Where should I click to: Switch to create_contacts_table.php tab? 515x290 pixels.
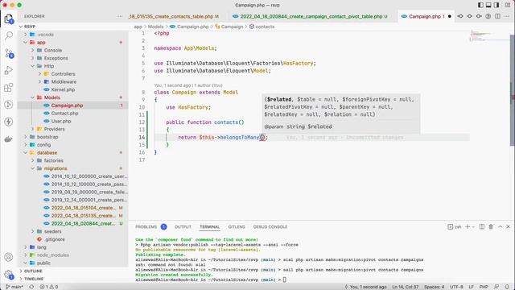[x=174, y=16]
